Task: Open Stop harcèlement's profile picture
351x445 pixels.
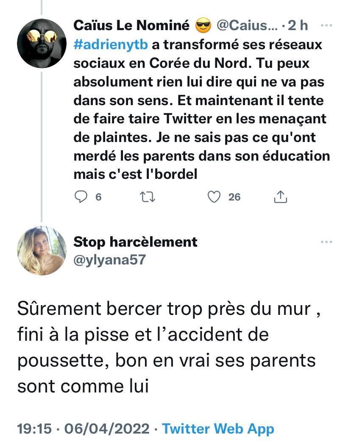Action: 42,251
